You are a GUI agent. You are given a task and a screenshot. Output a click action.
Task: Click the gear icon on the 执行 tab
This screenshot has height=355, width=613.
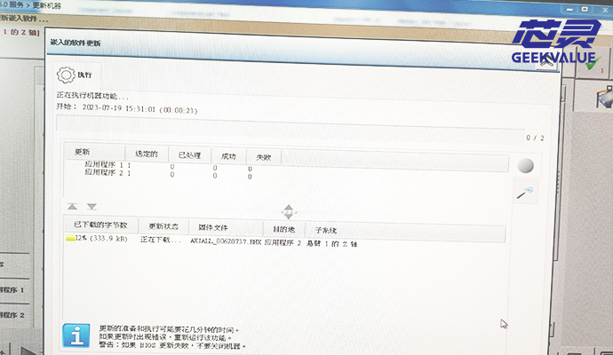[x=66, y=75]
